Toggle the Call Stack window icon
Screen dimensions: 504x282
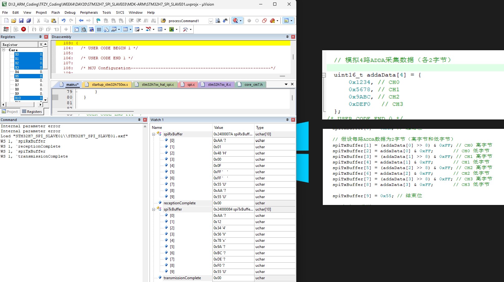(x=106, y=29)
